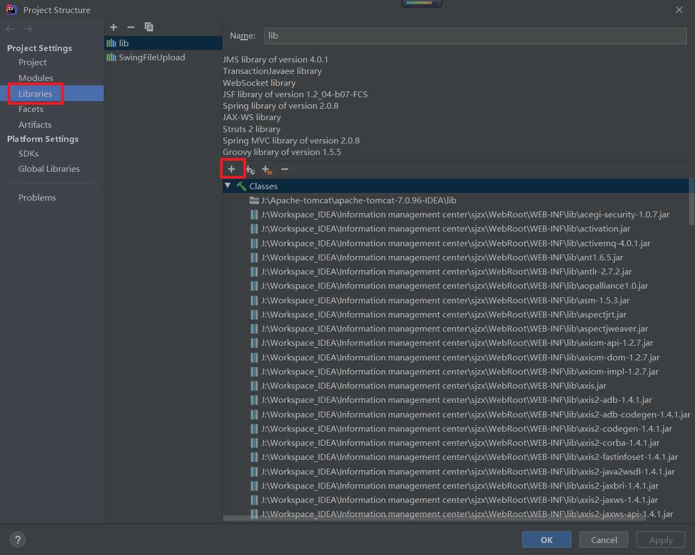This screenshot has width=695, height=555.
Task: Click the Apply button
Action: [661, 540]
